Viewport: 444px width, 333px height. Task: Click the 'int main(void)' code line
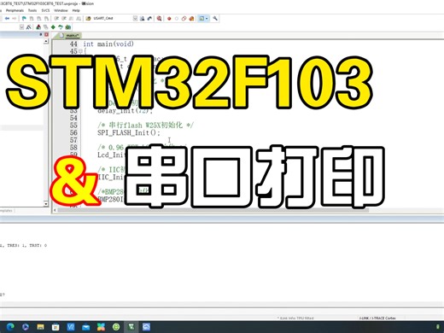(108, 44)
